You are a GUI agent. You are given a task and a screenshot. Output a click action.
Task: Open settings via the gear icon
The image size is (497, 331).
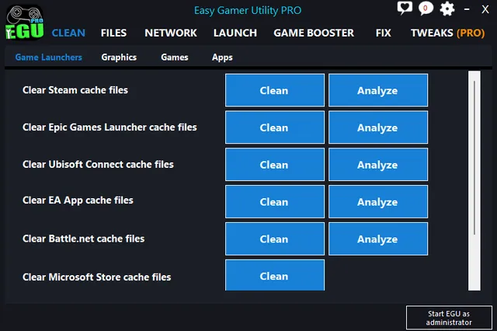(x=447, y=9)
